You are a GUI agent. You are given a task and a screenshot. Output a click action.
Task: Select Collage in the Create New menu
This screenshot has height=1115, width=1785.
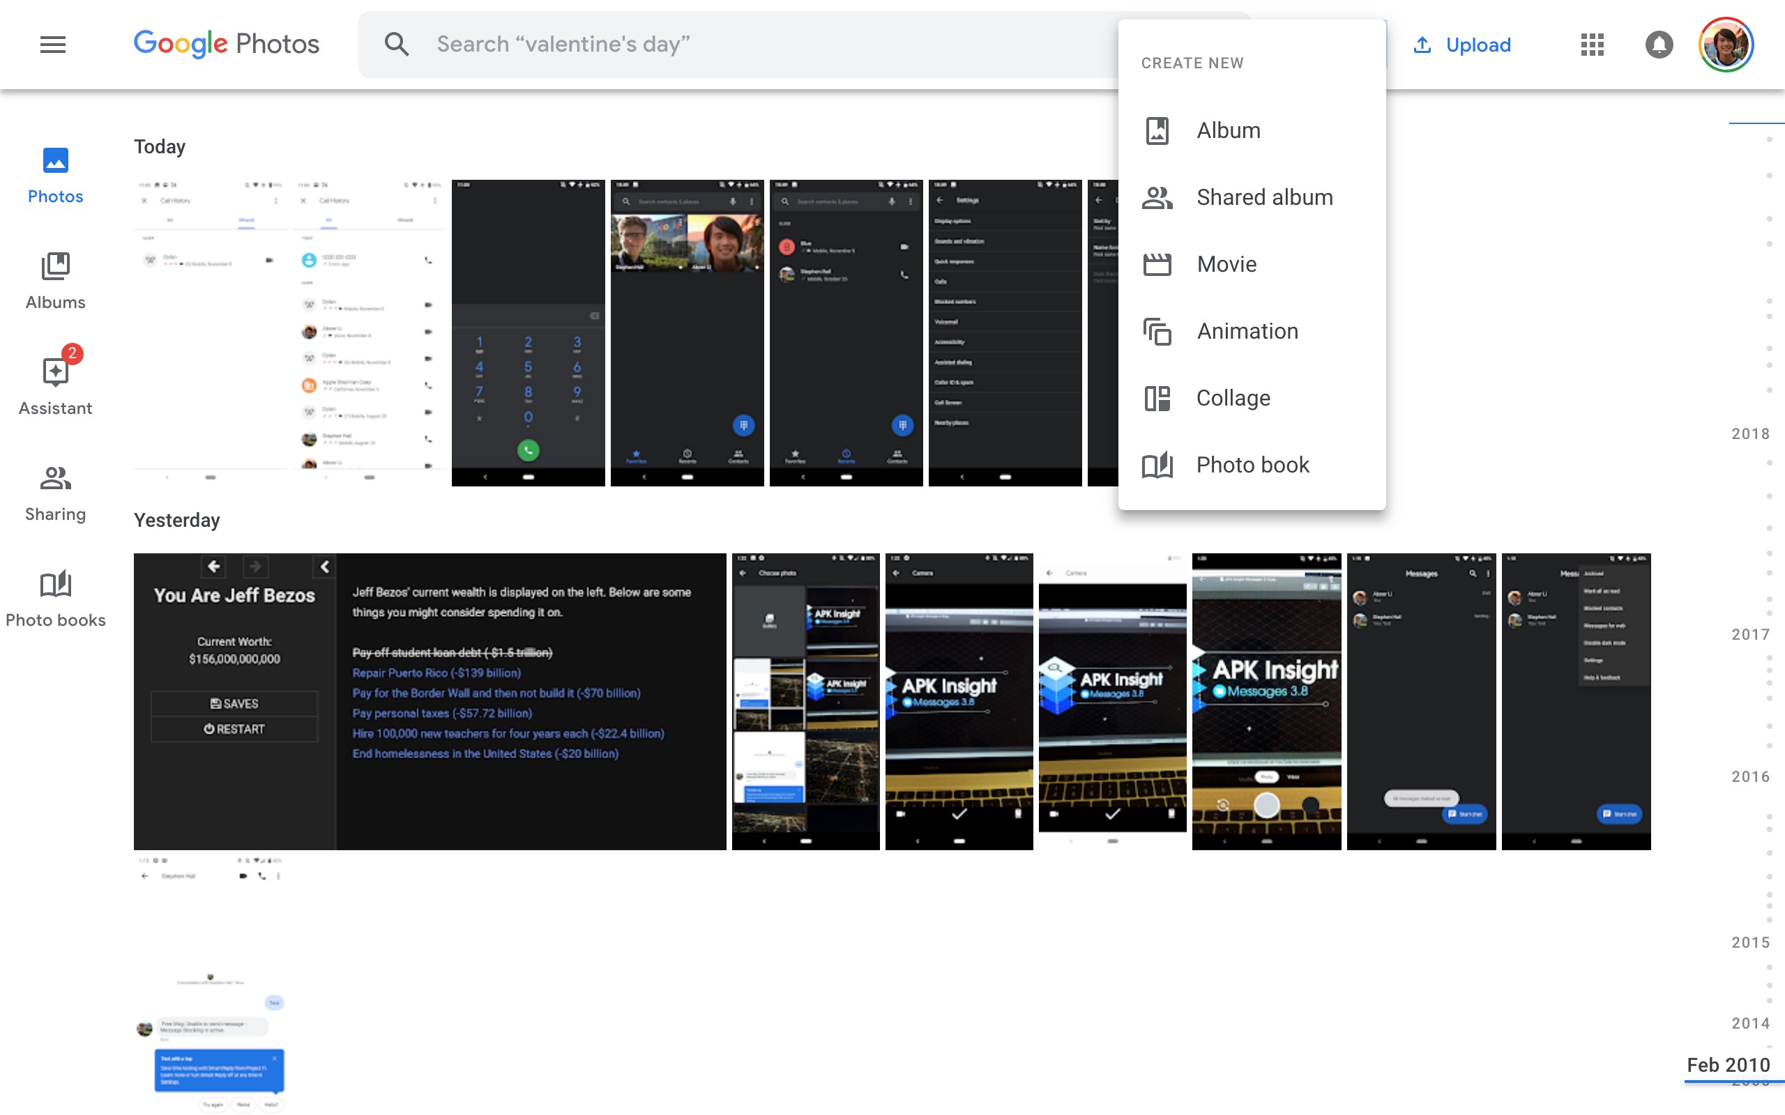[x=1233, y=397]
